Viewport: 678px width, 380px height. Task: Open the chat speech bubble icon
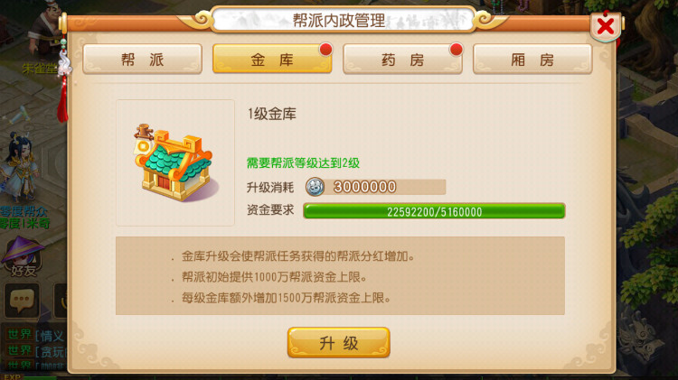[x=22, y=301]
